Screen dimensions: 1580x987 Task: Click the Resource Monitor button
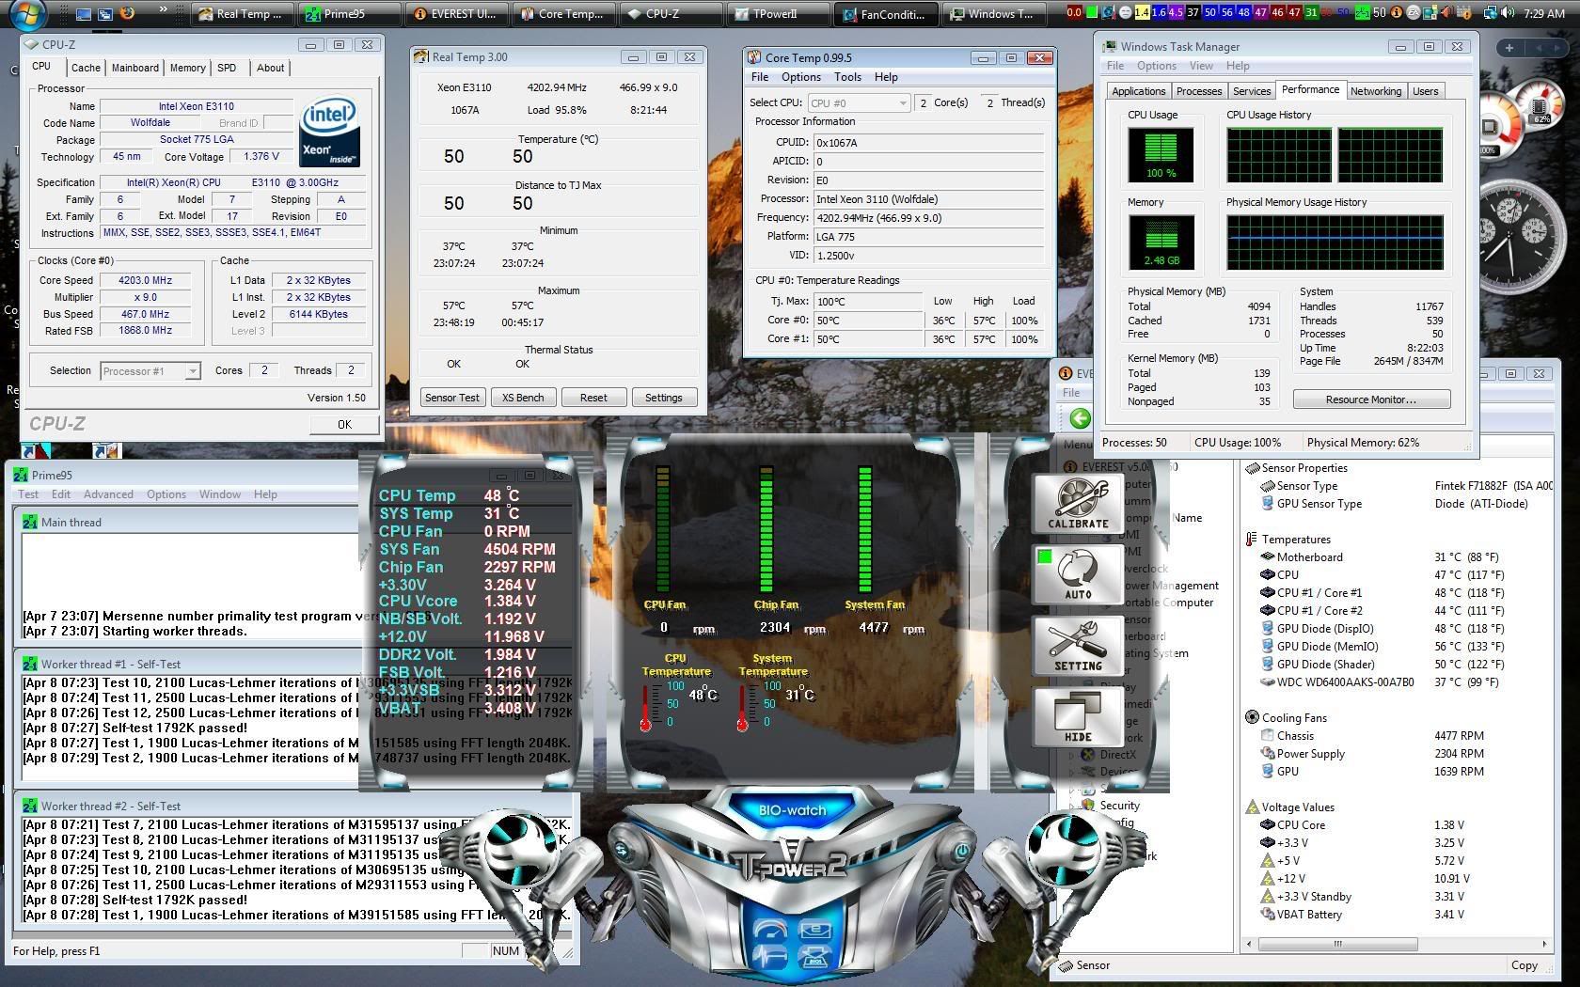1370,399
